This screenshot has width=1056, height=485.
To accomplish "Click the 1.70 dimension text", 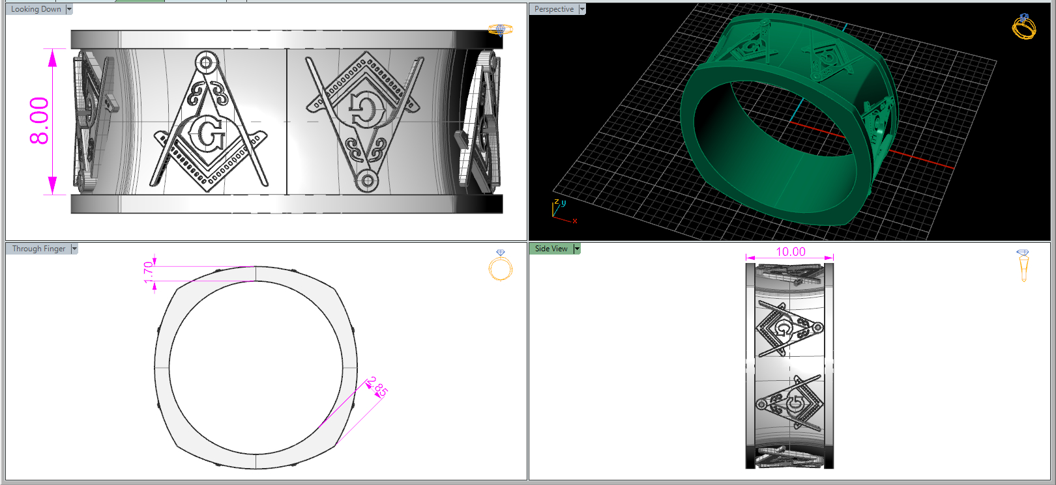I will click(x=149, y=272).
